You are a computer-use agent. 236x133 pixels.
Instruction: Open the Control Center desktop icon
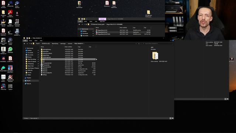pos(10,41)
